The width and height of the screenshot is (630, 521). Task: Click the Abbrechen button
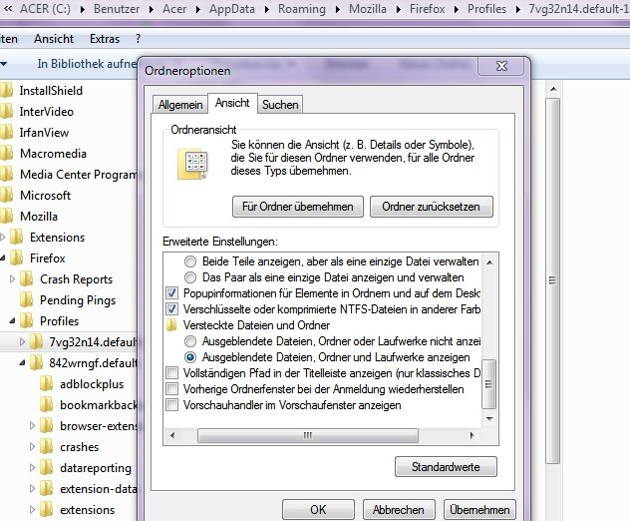point(399,510)
